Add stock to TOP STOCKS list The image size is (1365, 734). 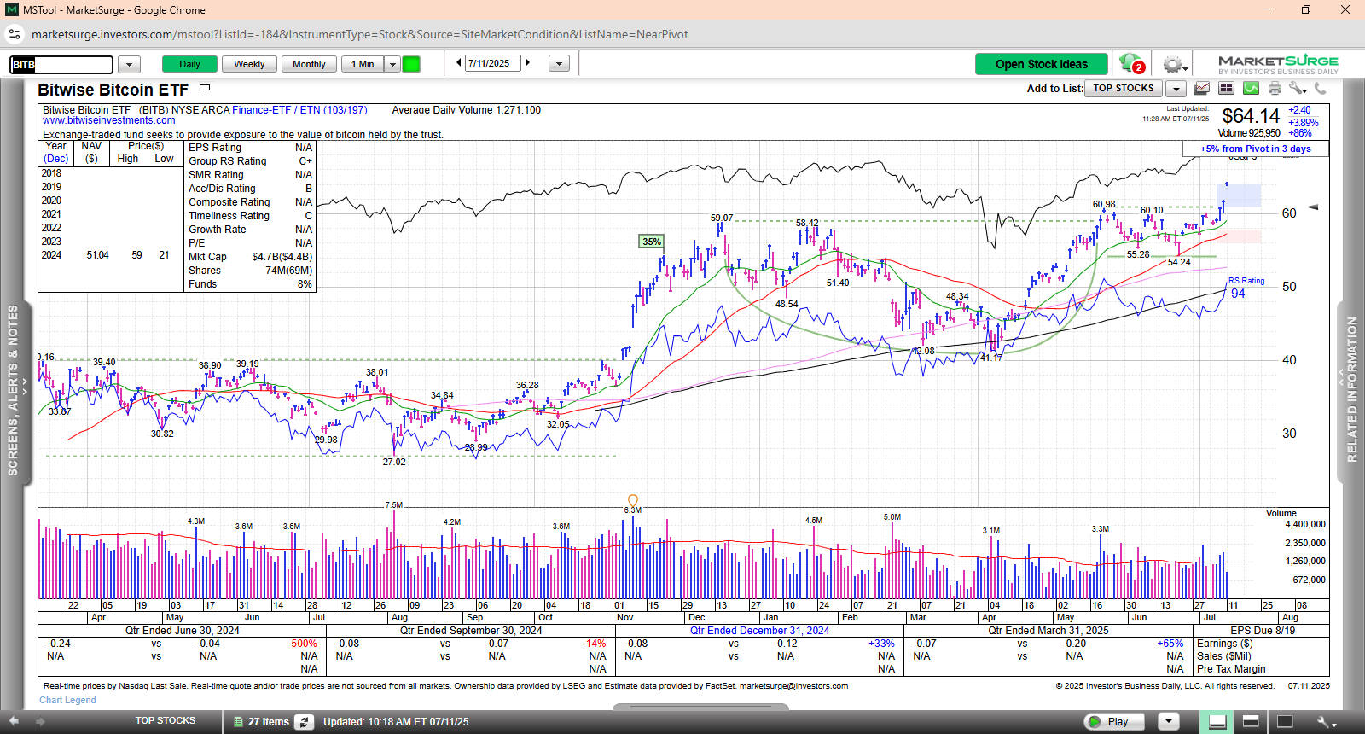(1124, 89)
